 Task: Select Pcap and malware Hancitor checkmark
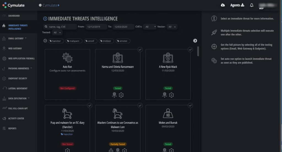click(90, 105)
